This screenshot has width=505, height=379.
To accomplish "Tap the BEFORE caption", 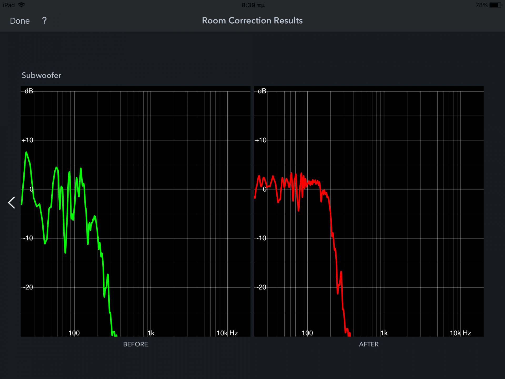I will 135,344.
